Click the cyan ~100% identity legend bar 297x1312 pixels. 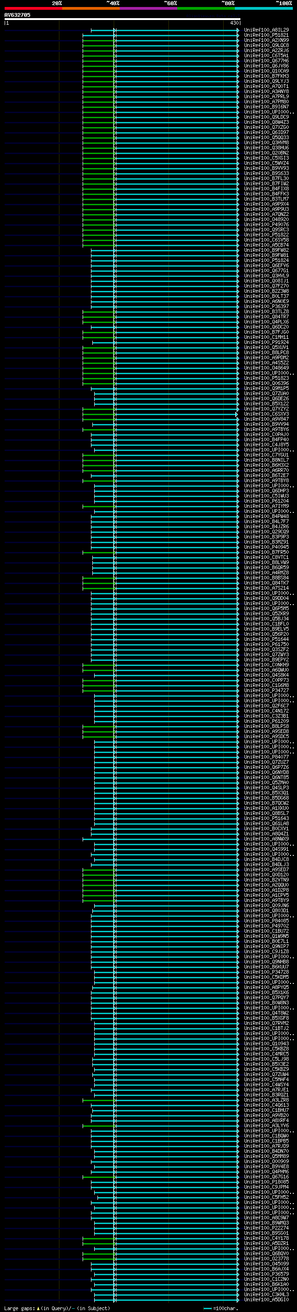(x=264, y=8)
